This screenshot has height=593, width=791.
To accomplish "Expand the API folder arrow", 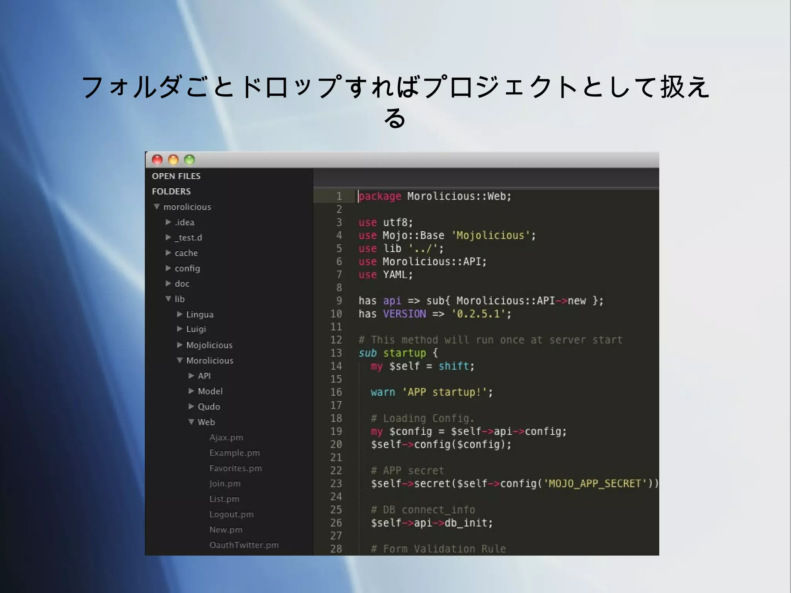I will [x=191, y=376].
